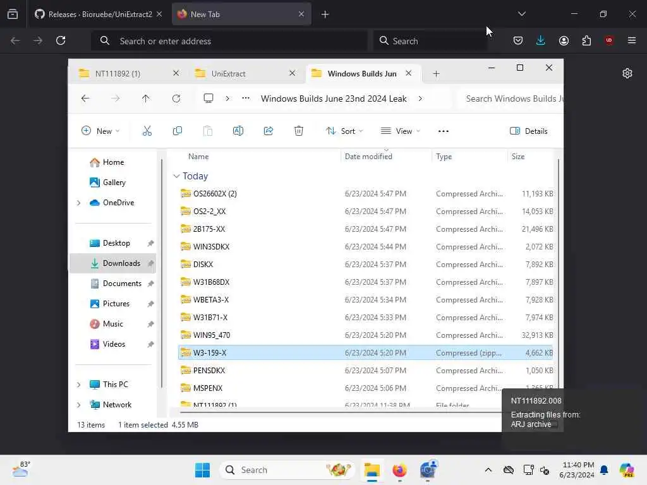Click the Windows taskbar Search box

point(287,470)
